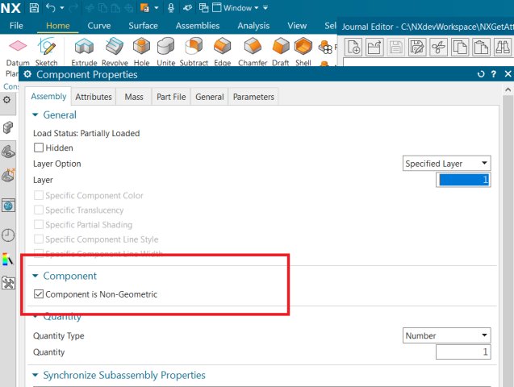Open the quick access toolbar options arrow
514x387 pixels.
(x=265, y=7)
